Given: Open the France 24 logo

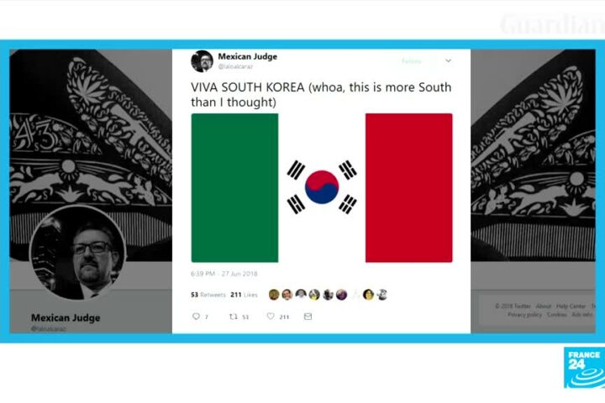Looking at the screenshot, I should coord(584,368).
